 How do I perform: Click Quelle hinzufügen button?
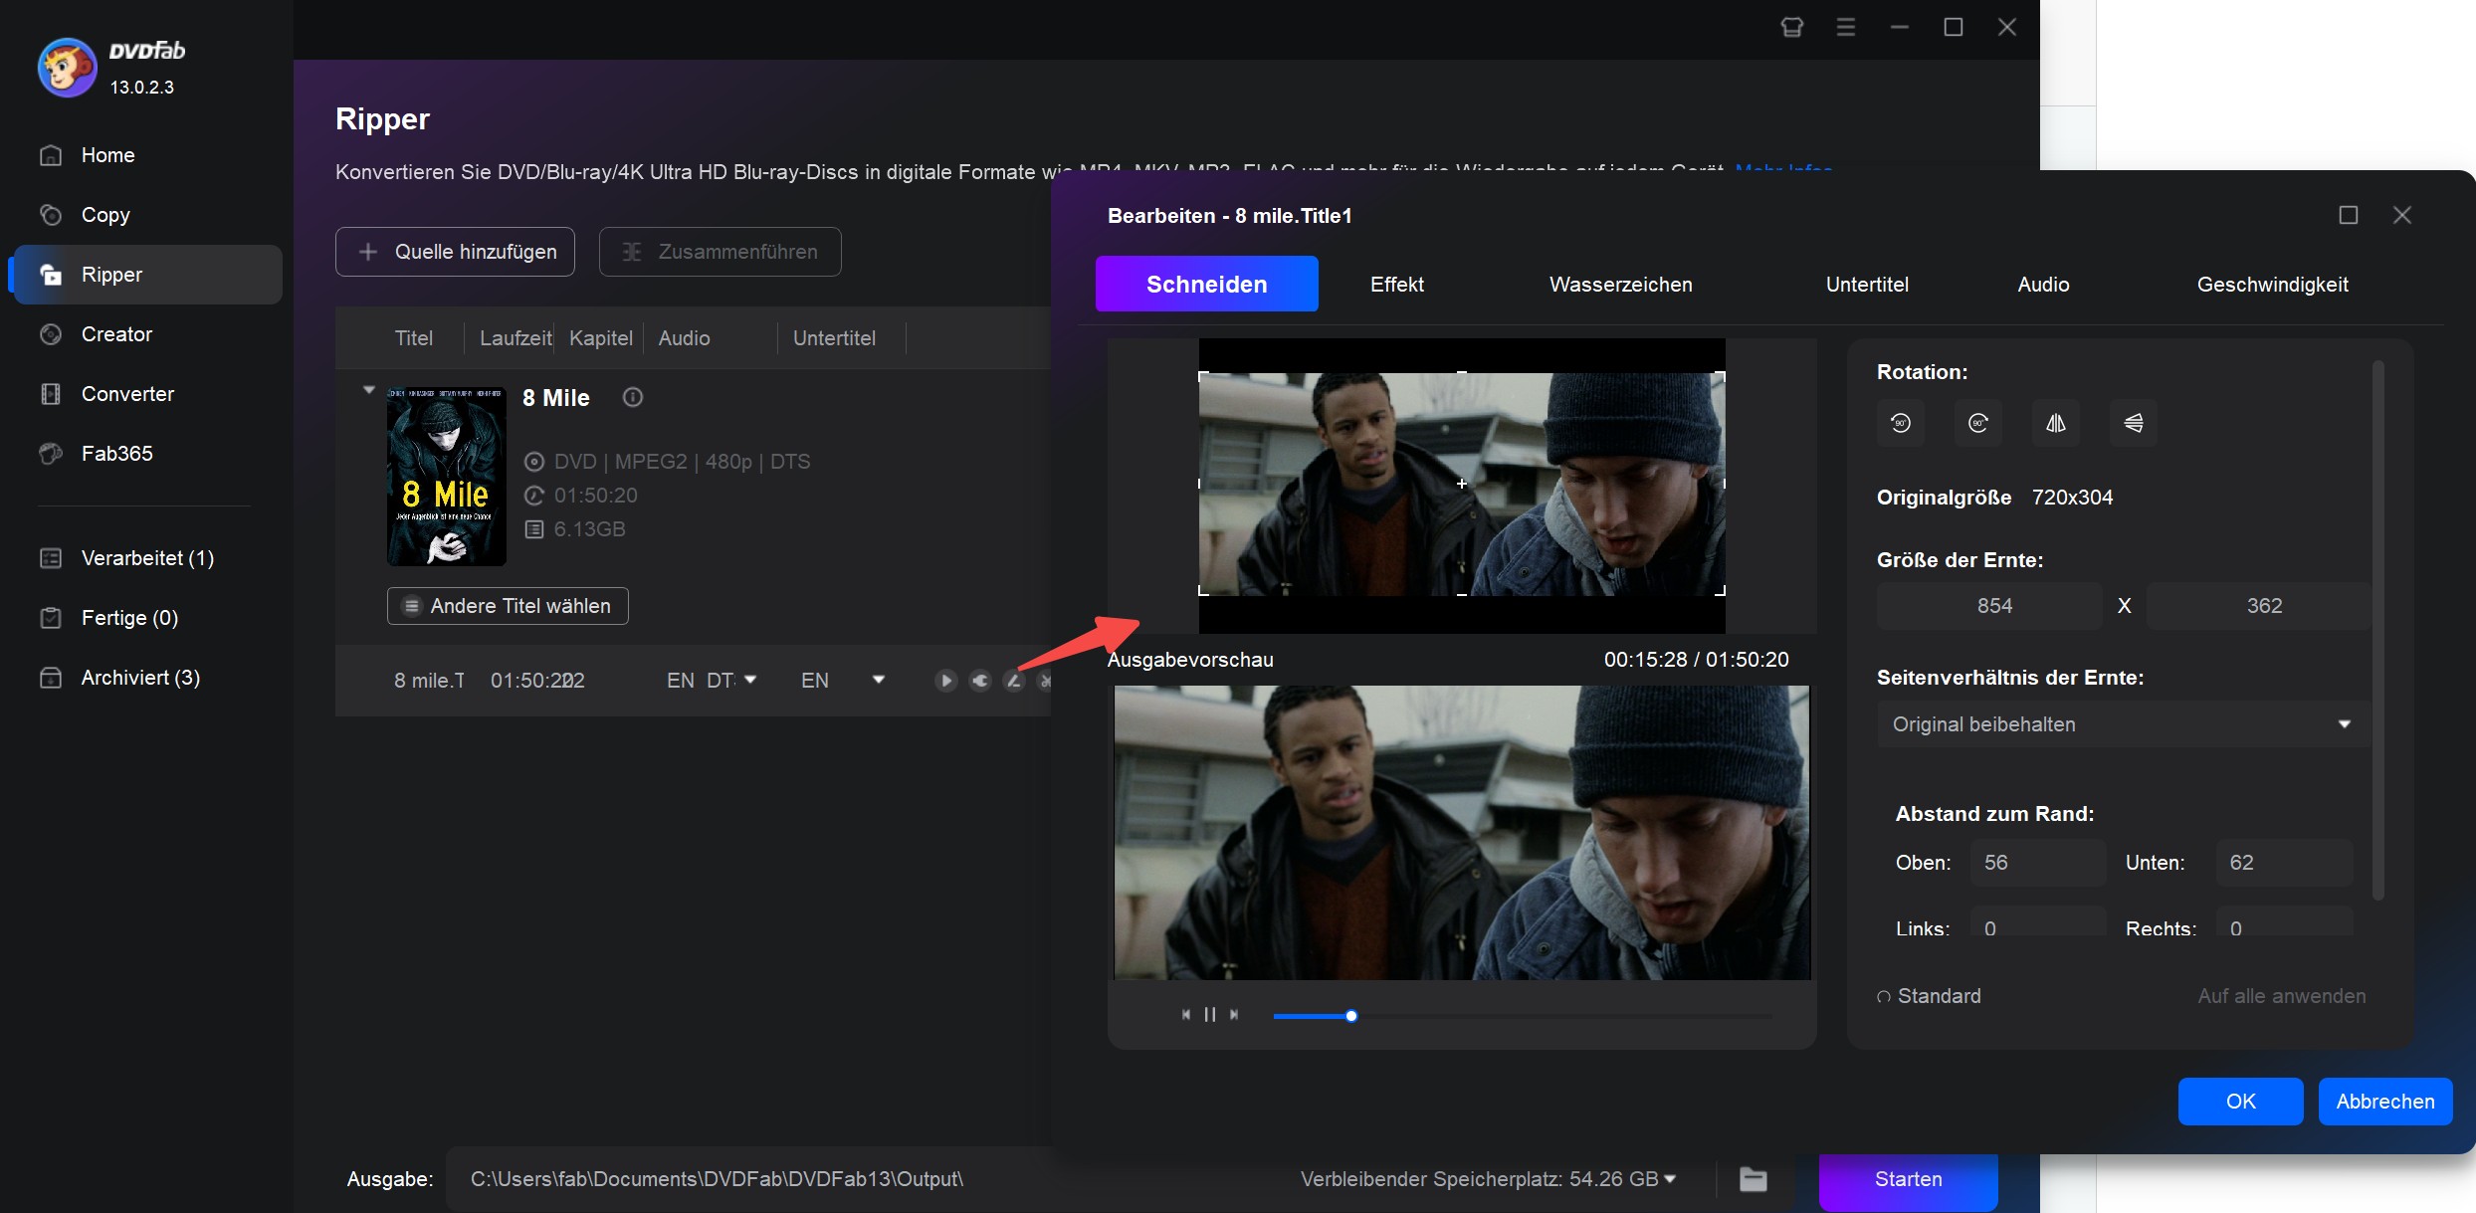[456, 252]
